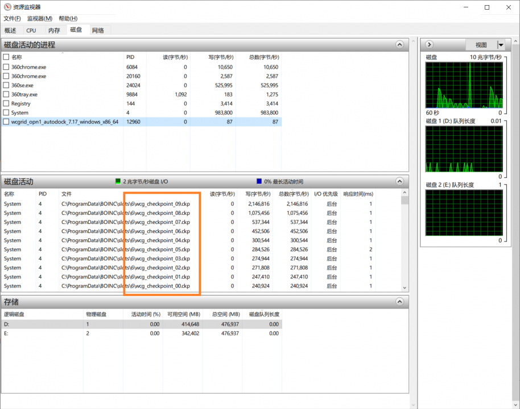This screenshot has height=409, width=520.
Task: Check the wcgrid_opn1_autodock checkbox
Action: (6, 122)
